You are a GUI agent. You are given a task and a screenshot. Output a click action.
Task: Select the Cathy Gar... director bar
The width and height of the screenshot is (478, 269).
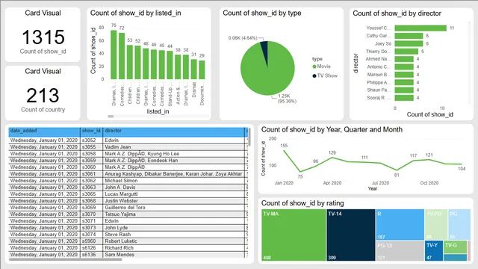[409, 36]
